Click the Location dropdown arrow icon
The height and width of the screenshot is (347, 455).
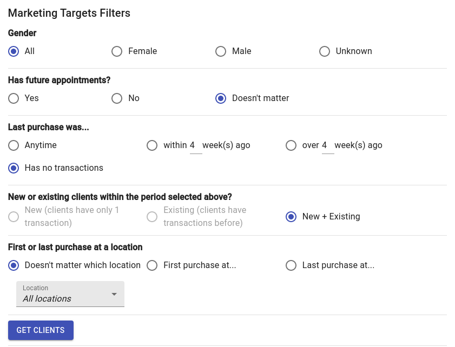click(x=114, y=294)
